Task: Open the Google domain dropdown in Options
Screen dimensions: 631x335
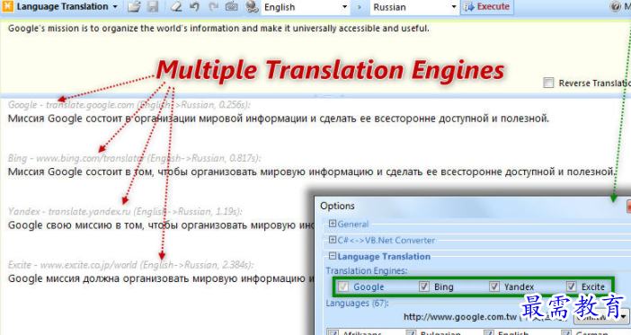Action: 601,317
